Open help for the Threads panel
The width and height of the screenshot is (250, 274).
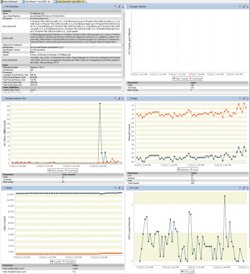pyautogui.click(x=239, y=98)
